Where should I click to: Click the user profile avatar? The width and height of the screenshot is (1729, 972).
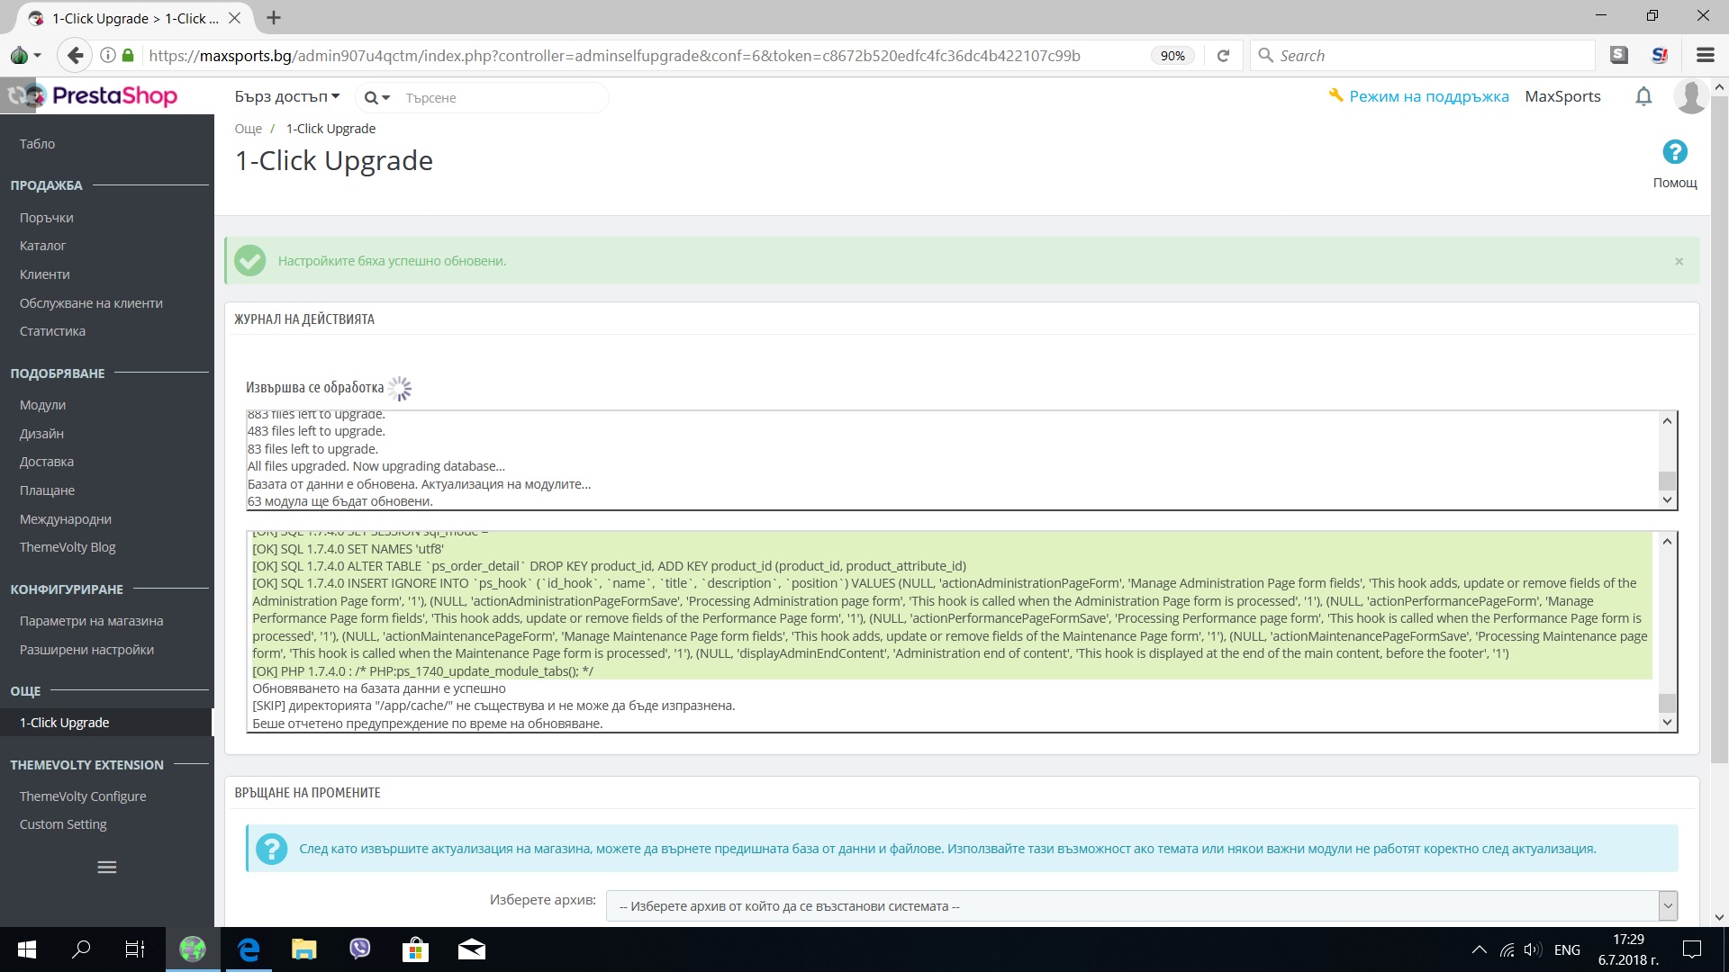coord(1689,96)
